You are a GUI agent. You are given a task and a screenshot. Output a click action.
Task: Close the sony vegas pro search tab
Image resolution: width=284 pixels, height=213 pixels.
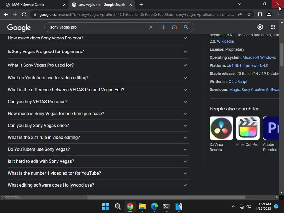tap(131, 5)
